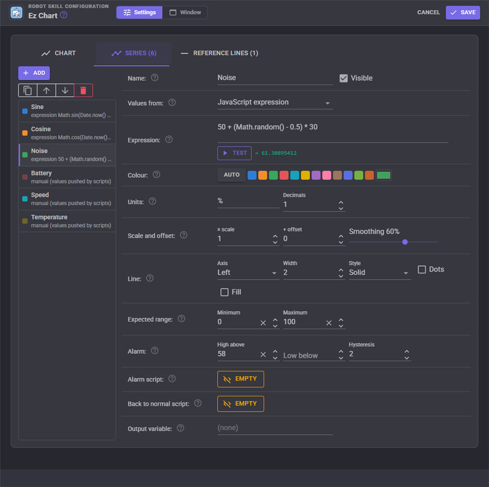Image resolution: width=489 pixels, height=487 pixels.
Task: Select the Cosine series in the list
Action: (67, 133)
